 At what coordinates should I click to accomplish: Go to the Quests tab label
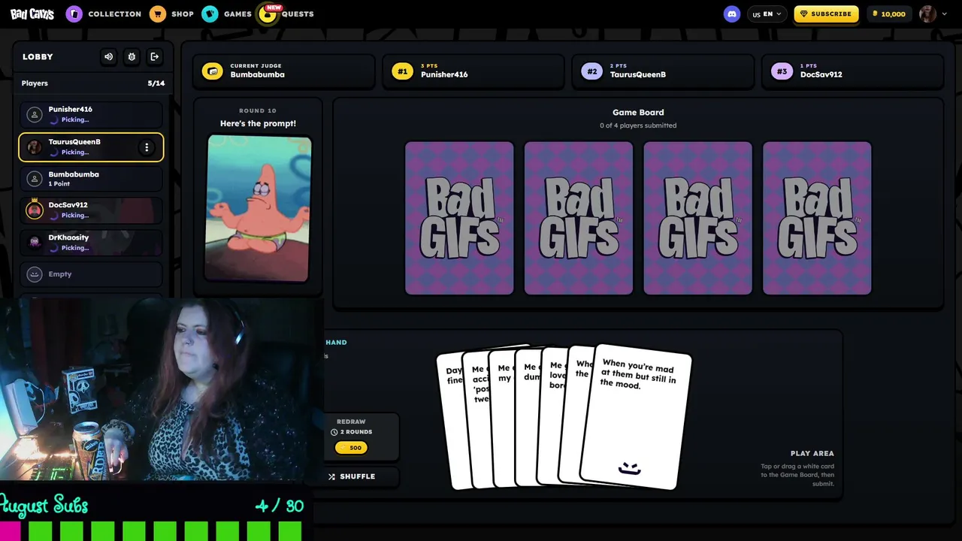(x=298, y=14)
